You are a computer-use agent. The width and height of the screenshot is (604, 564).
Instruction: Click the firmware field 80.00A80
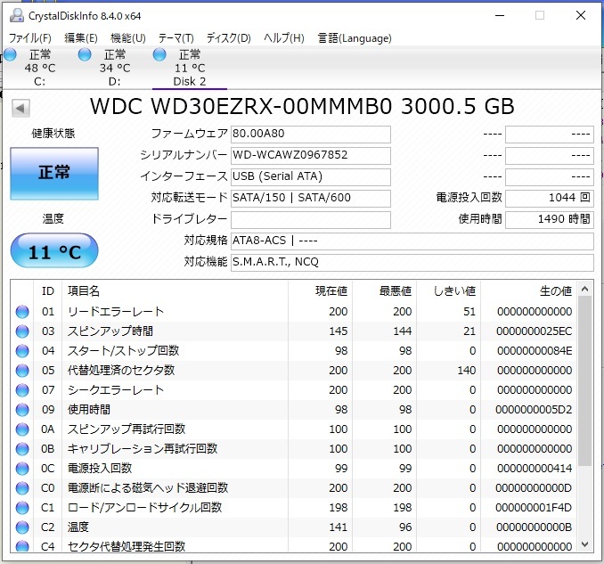click(311, 134)
